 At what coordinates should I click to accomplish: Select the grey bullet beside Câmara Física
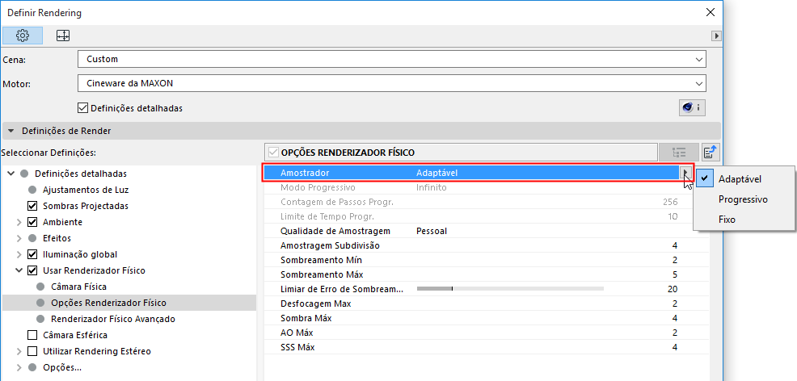point(40,287)
